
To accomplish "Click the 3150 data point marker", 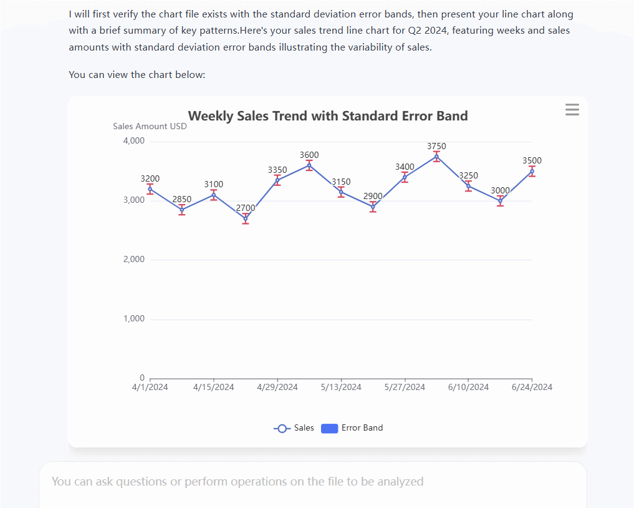I will tap(341, 192).
